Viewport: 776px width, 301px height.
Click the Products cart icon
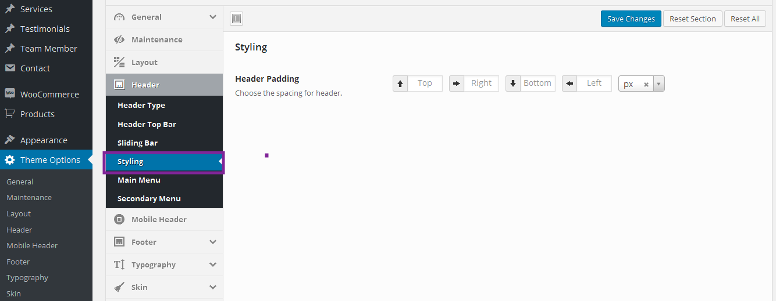[x=10, y=114]
